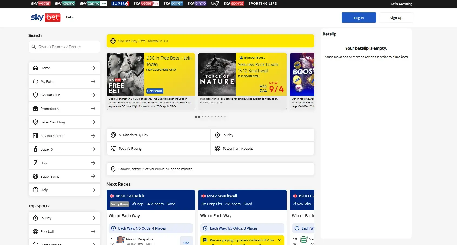Click the My Bets swap-arrows icon

coord(35,81)
